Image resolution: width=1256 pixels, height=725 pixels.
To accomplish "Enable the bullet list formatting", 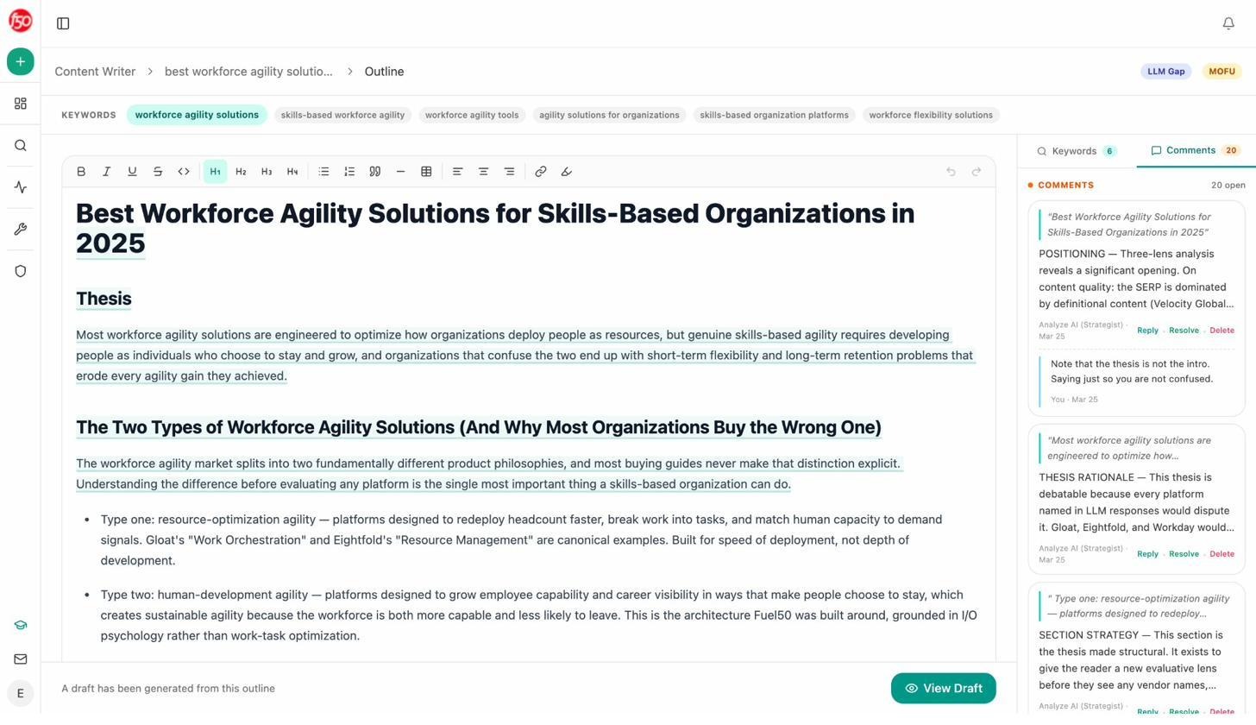I will coord(323,171).
